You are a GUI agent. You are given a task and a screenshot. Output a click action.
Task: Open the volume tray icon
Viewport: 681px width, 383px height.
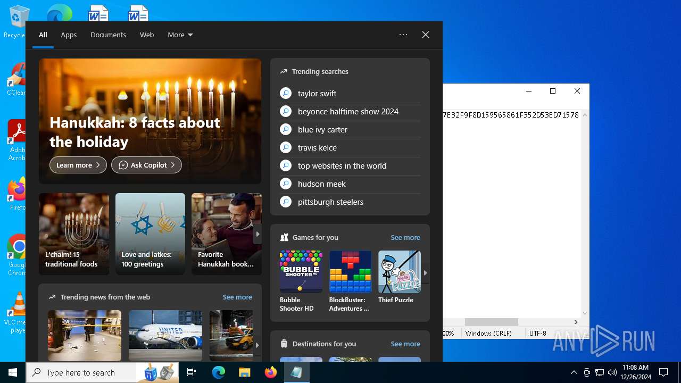click(612, 372)
